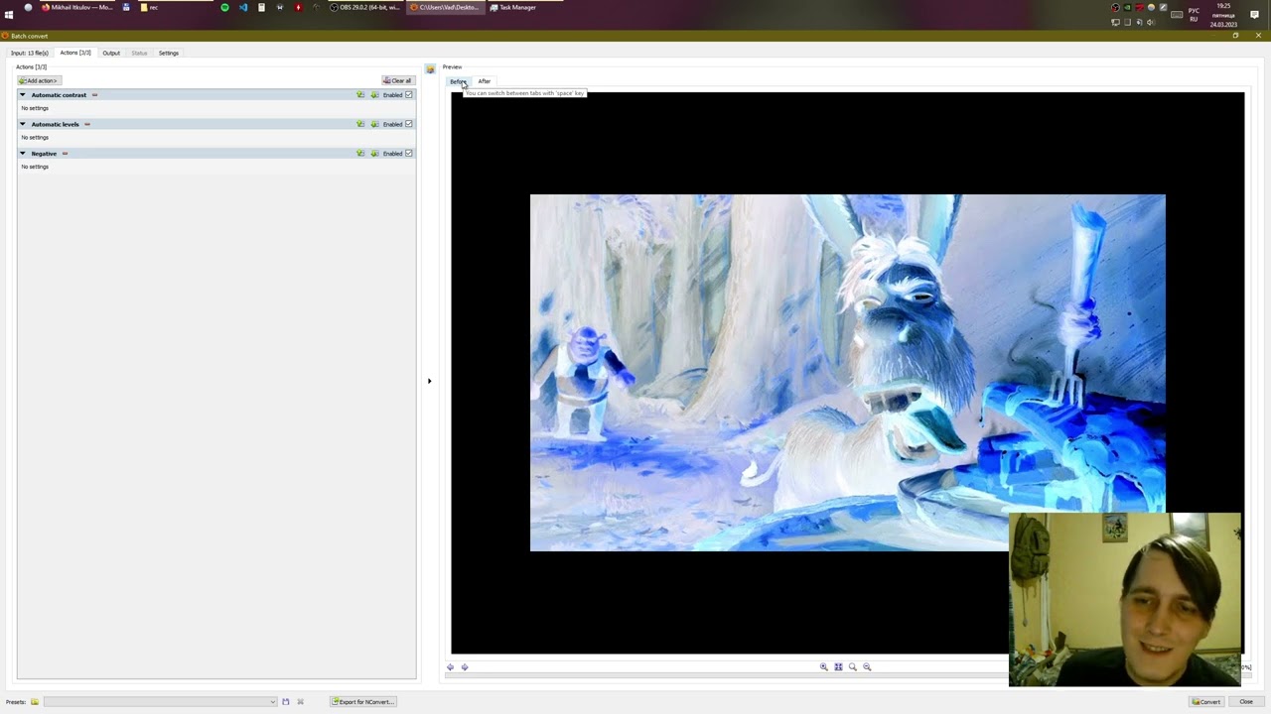Save current preset icon
Viewport: 1271px width, 714px height.
[286, 702]
